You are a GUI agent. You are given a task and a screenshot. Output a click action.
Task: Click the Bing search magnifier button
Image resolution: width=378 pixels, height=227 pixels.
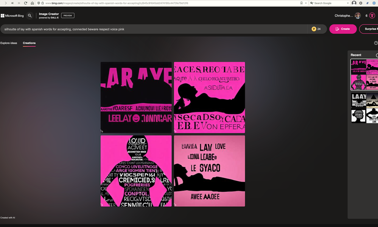tap(30, 16)
